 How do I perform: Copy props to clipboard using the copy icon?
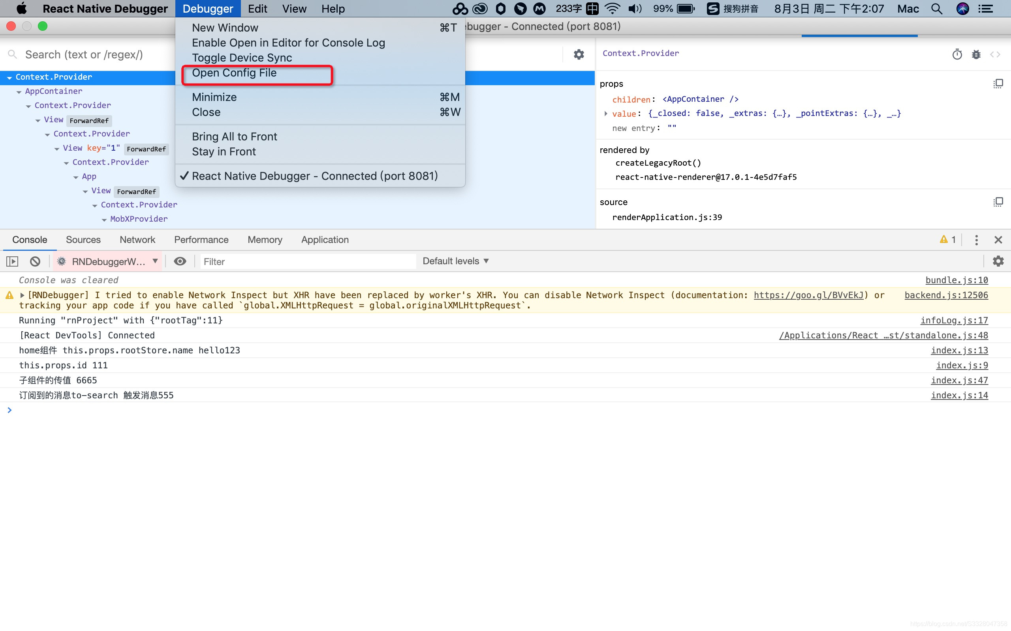click(998, 84)
